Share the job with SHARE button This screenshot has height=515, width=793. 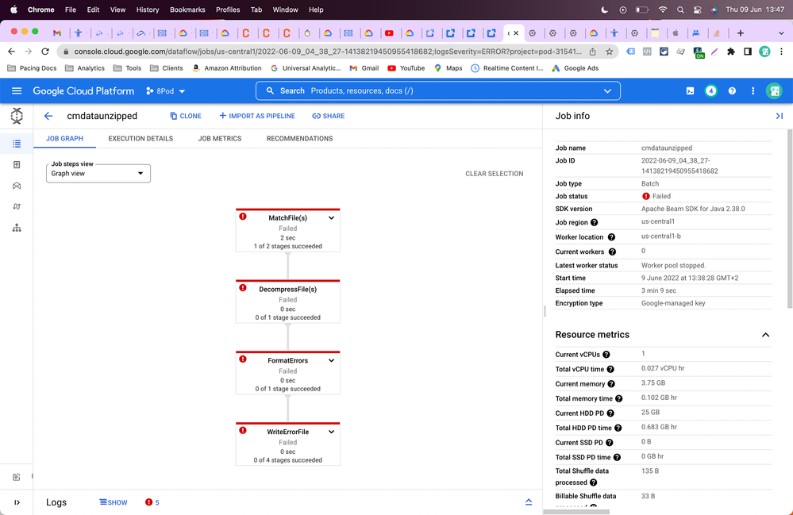(328, 116)
